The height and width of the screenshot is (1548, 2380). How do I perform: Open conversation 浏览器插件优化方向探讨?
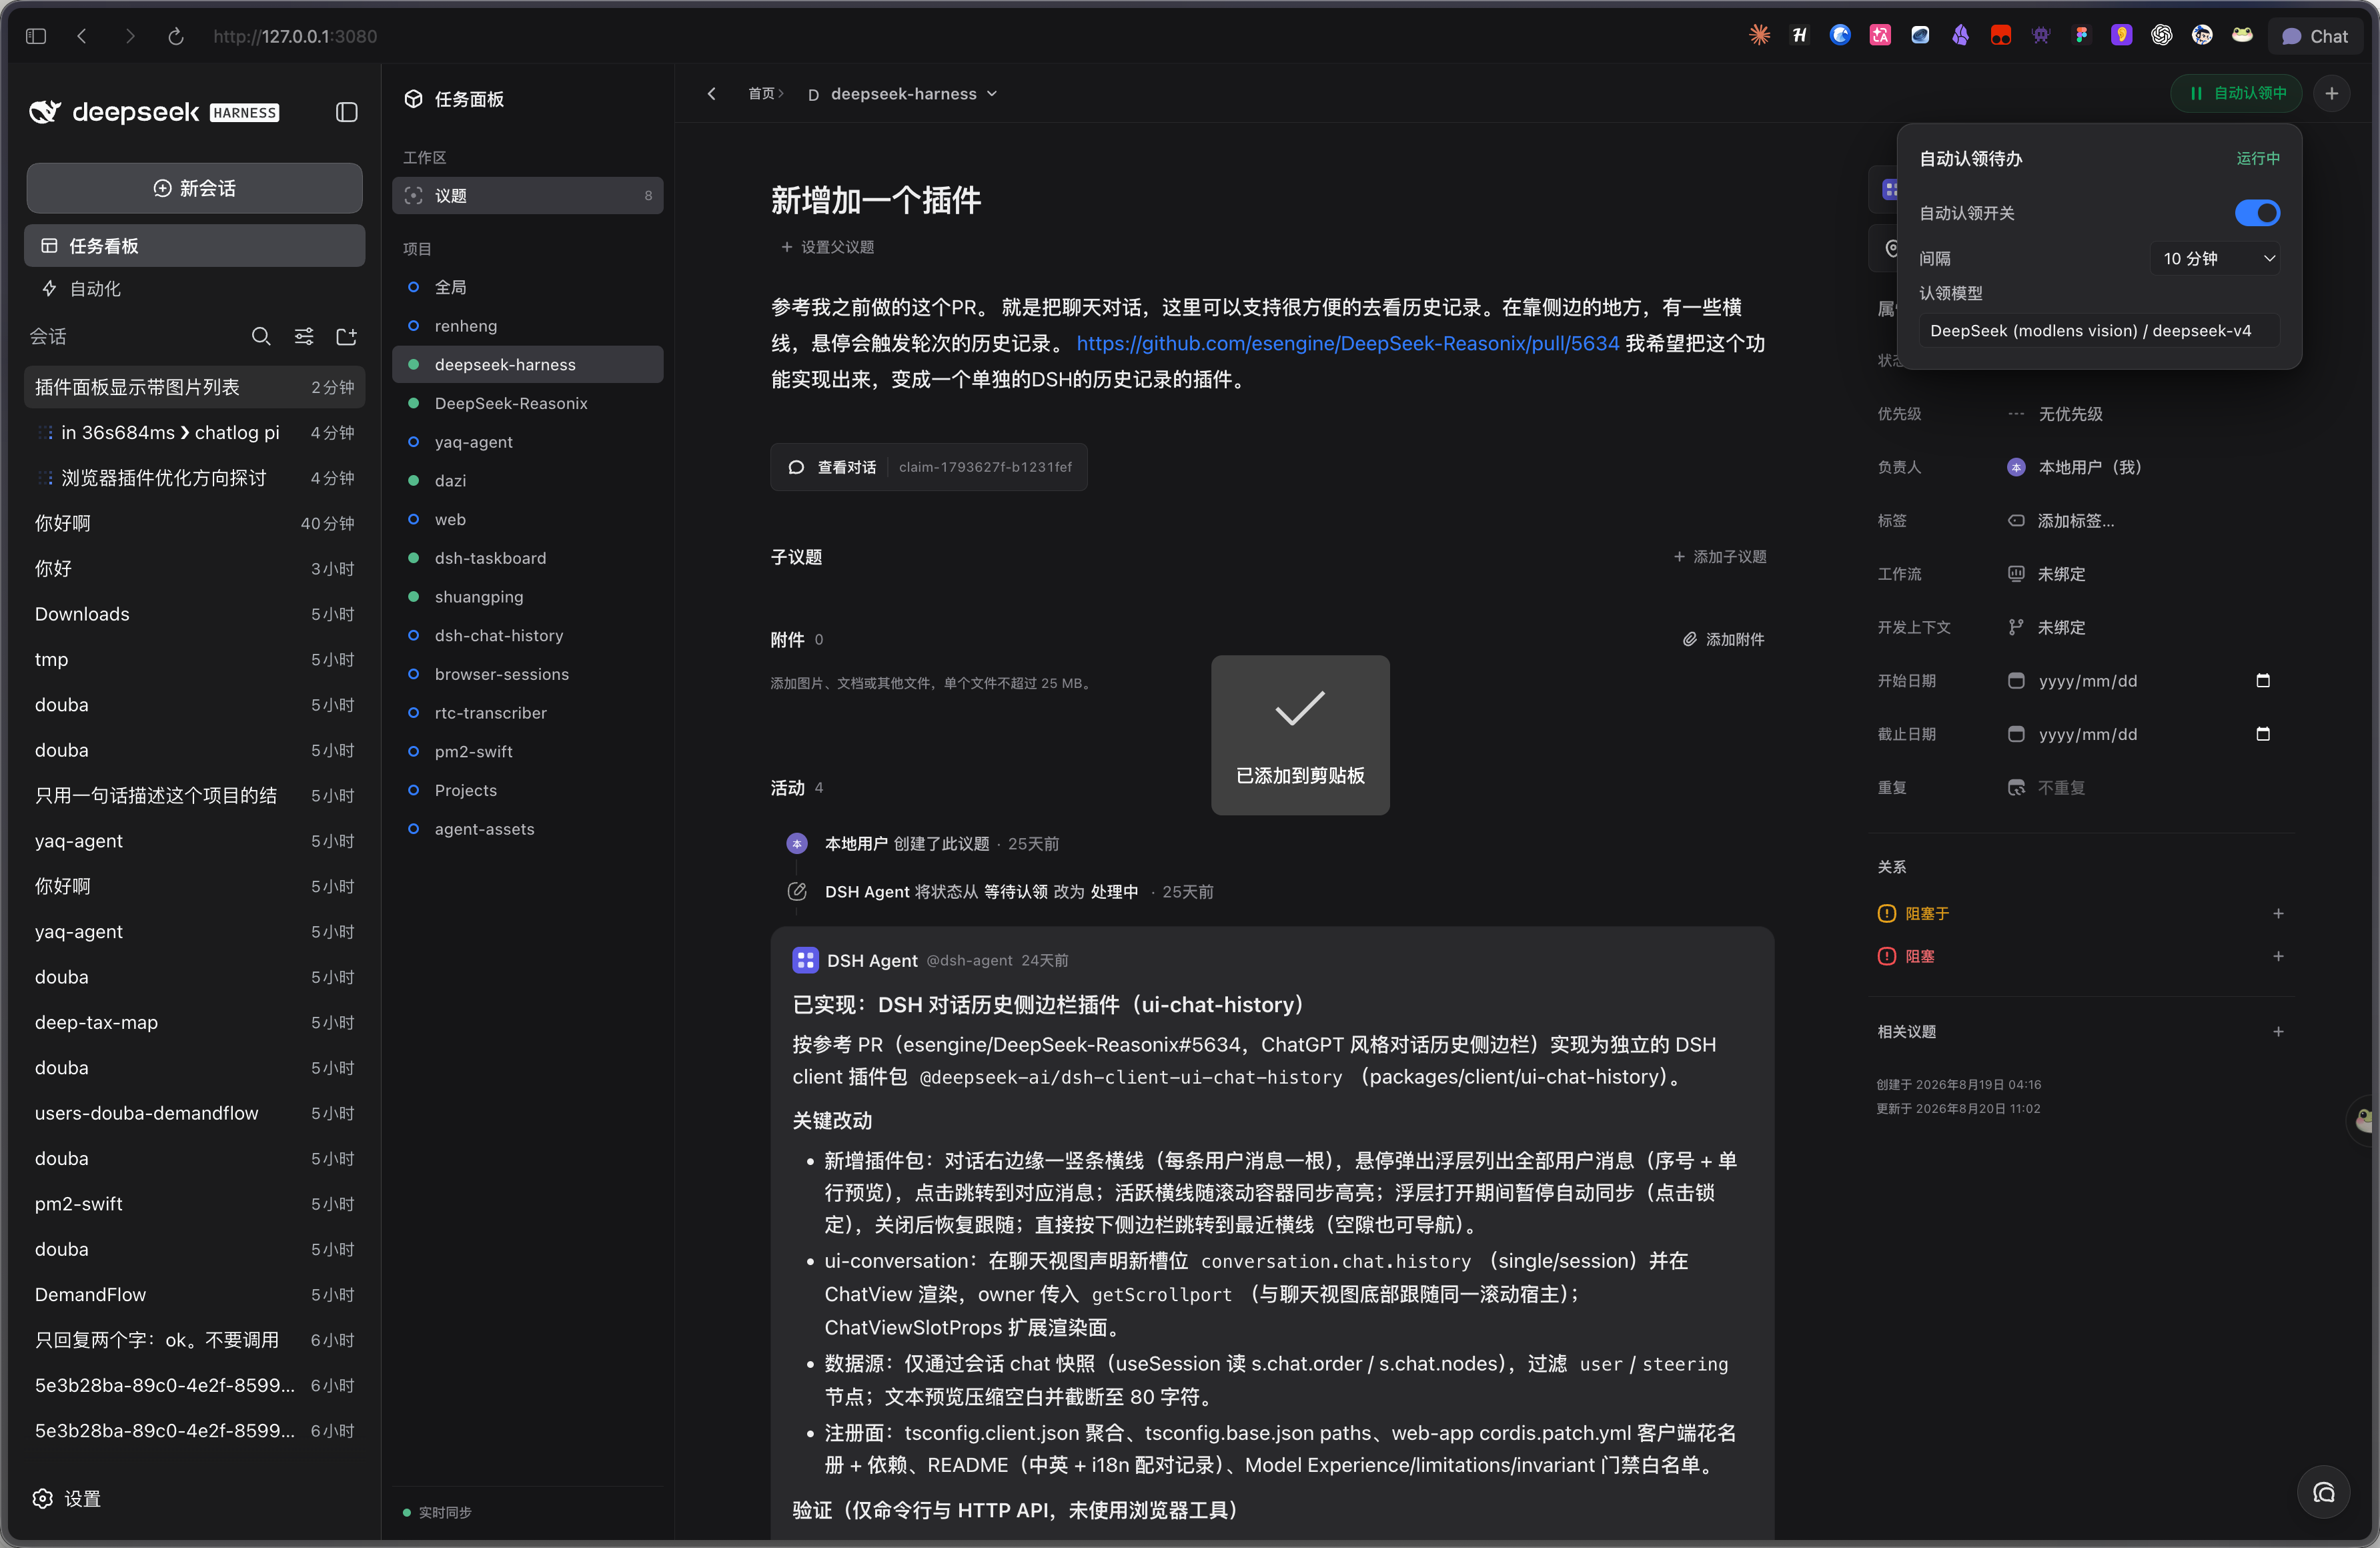[194, 478]
